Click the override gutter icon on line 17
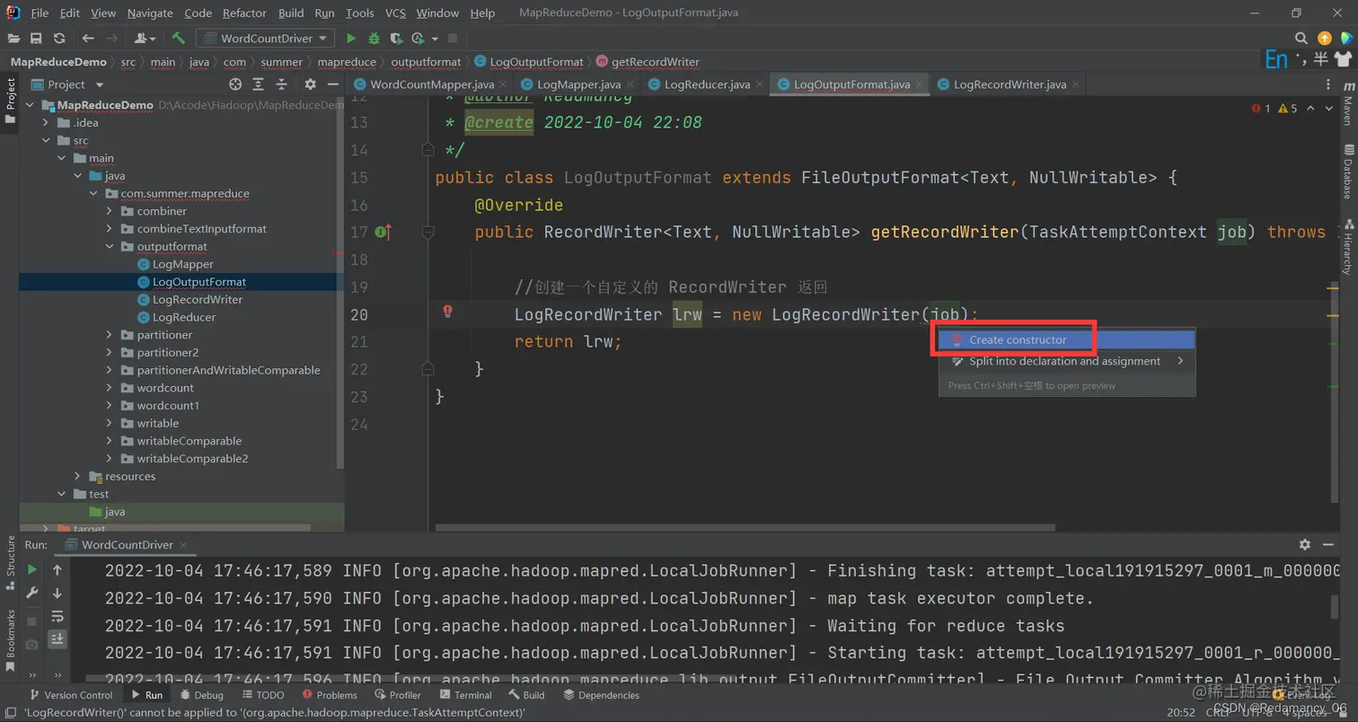The image size is (1358, 722). point(383,233)
